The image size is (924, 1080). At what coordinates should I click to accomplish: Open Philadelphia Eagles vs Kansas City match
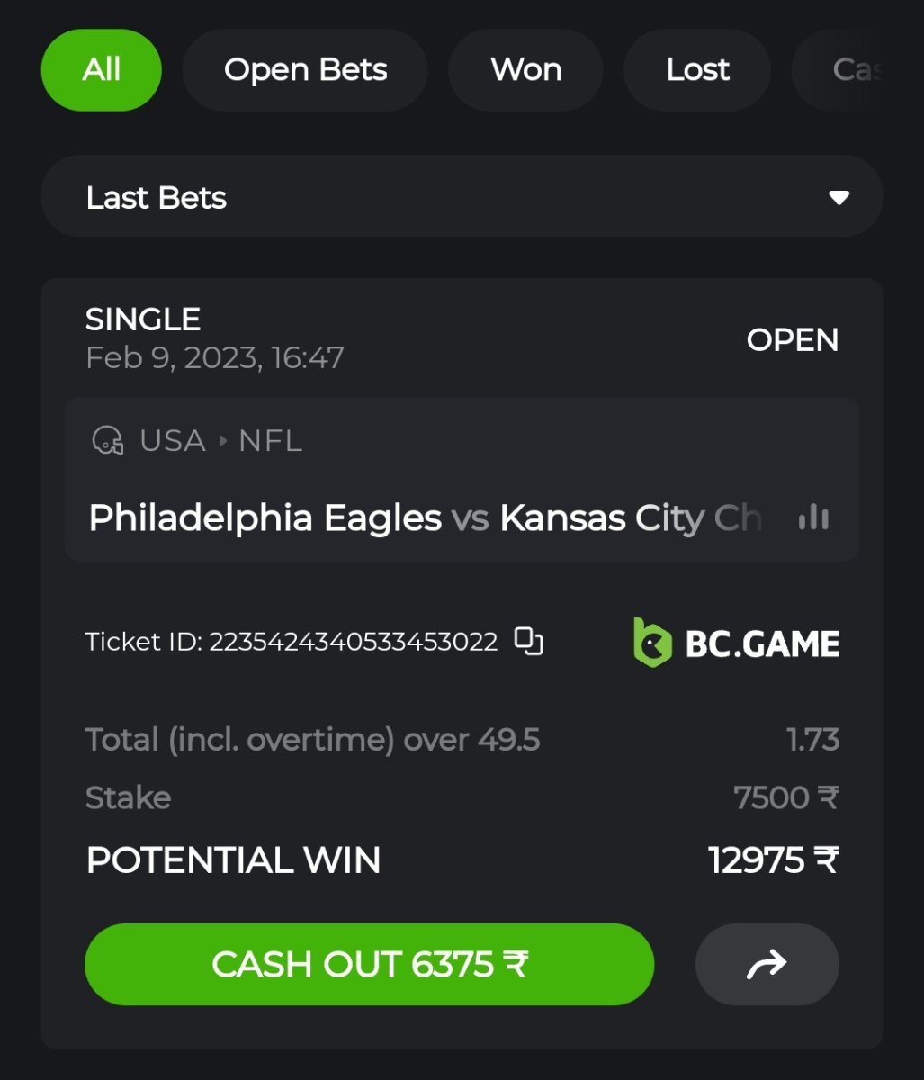click(425, 518)
